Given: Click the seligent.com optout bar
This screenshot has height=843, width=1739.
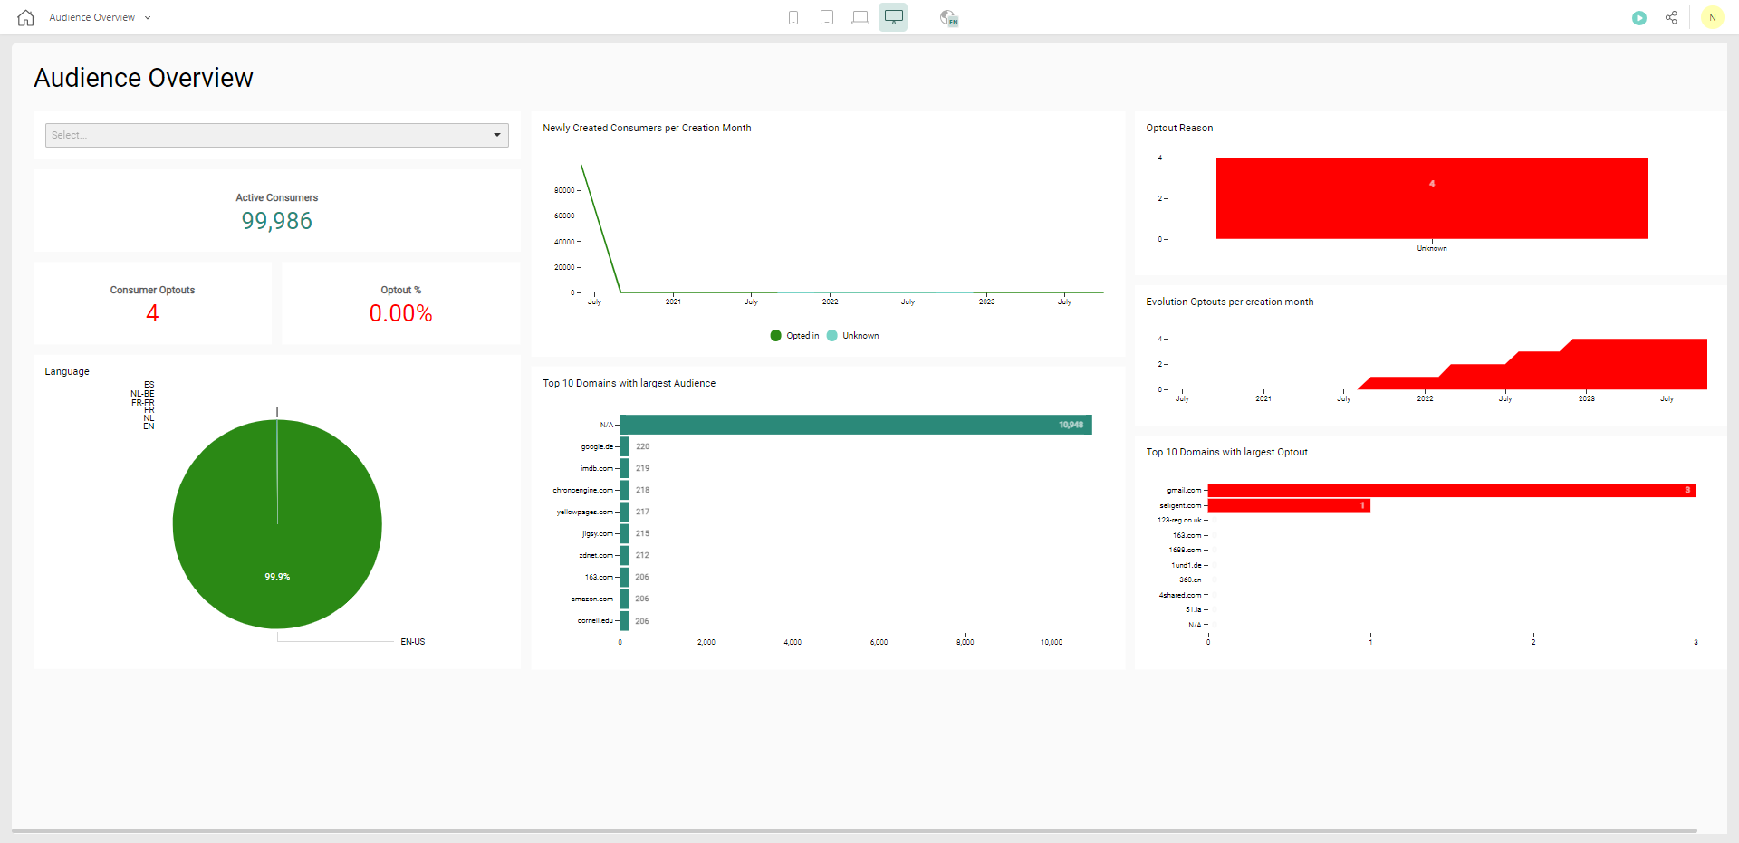Looking at the screenshot, I should 1288,505.
